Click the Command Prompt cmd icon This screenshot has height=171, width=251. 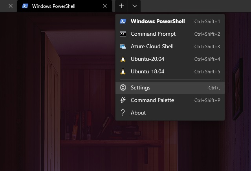click(x=123, y=34)
